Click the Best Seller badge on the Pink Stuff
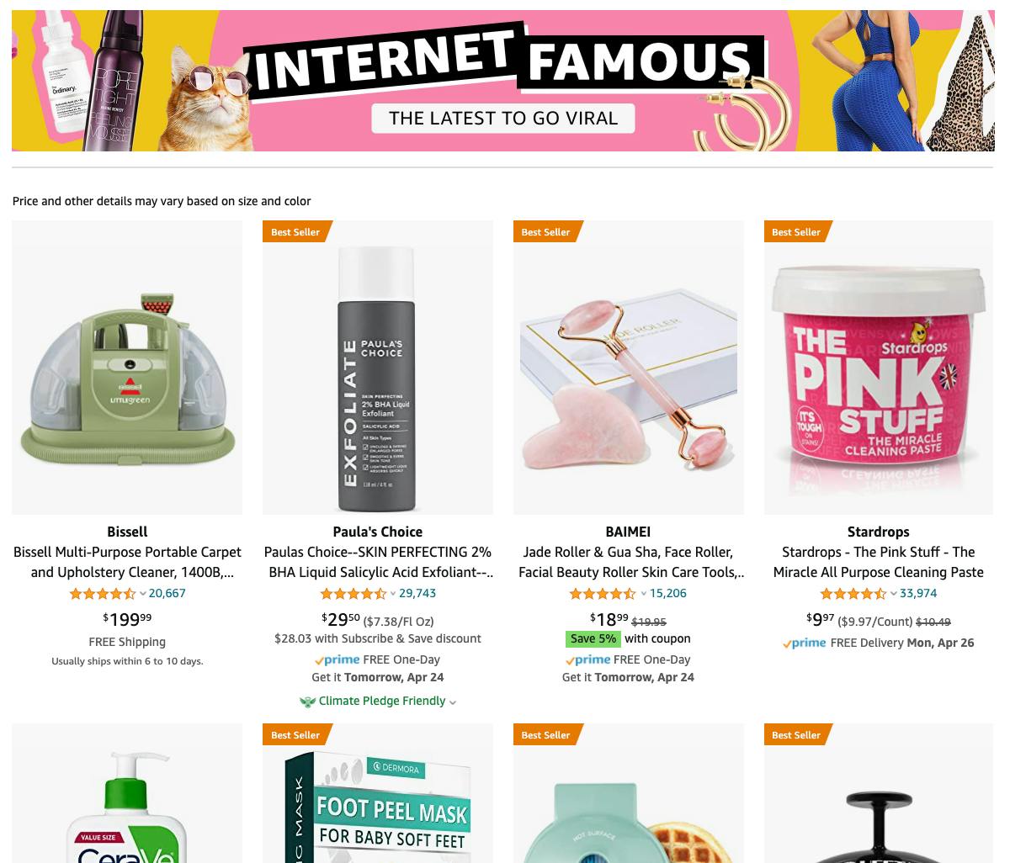The width and height of the screenshot is (1010, 863). pos(796,232)
